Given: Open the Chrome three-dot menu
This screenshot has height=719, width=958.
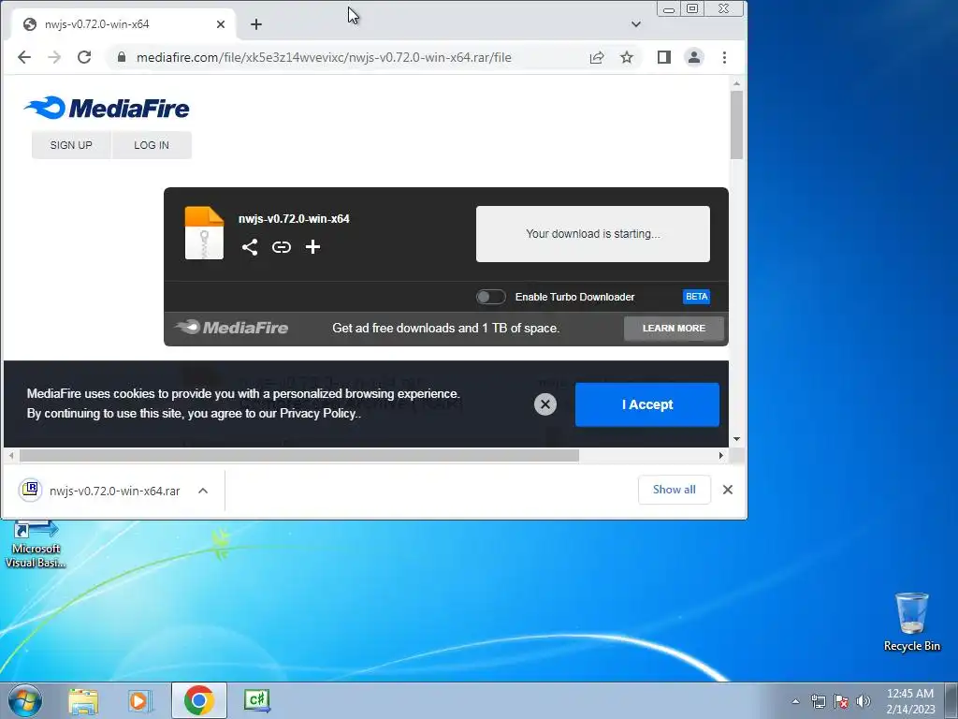Looking at the screenshot, I should coord(725,57).
